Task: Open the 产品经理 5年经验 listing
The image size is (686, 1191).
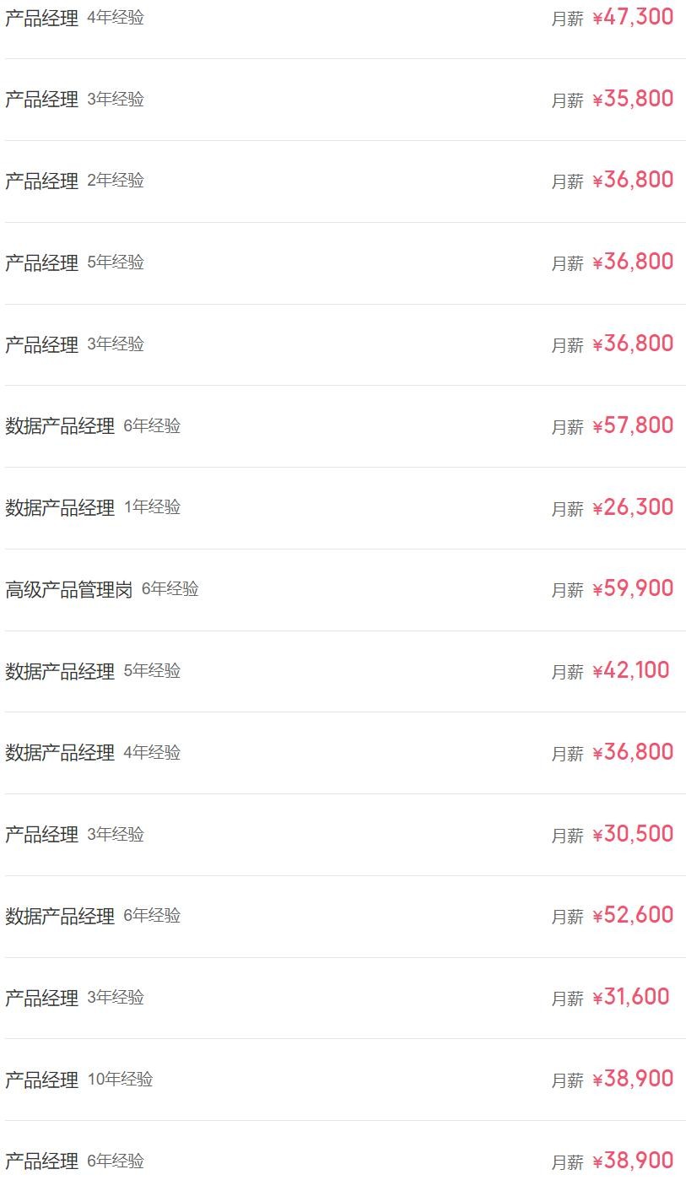Action: click(x=42, y=263)
